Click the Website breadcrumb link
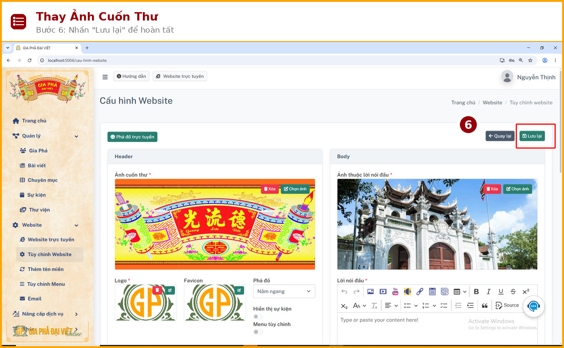Screen dimensions: 564x348 coord(493,103)
